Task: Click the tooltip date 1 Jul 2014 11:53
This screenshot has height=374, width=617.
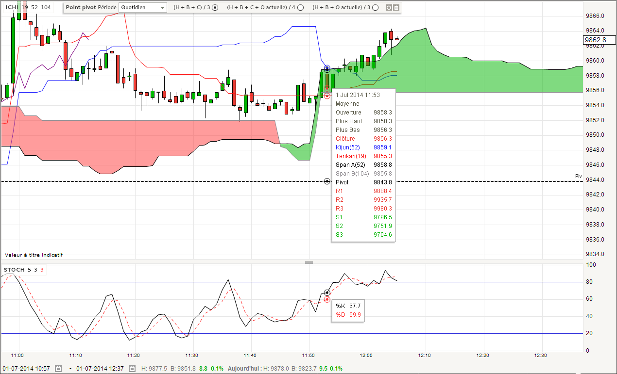Action: 358,95
